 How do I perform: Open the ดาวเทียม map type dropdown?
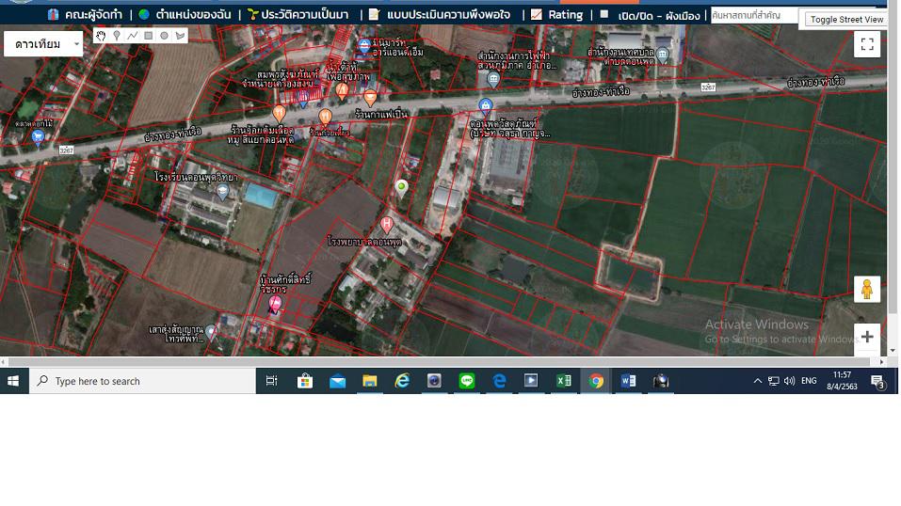[x=43, y=44]
